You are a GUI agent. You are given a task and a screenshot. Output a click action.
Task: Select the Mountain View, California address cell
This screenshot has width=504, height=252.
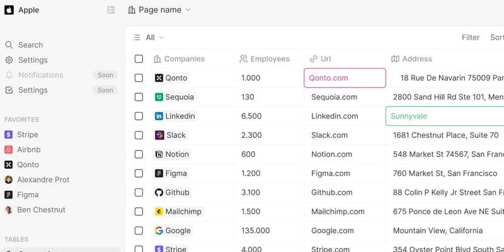tap(445, 231)
